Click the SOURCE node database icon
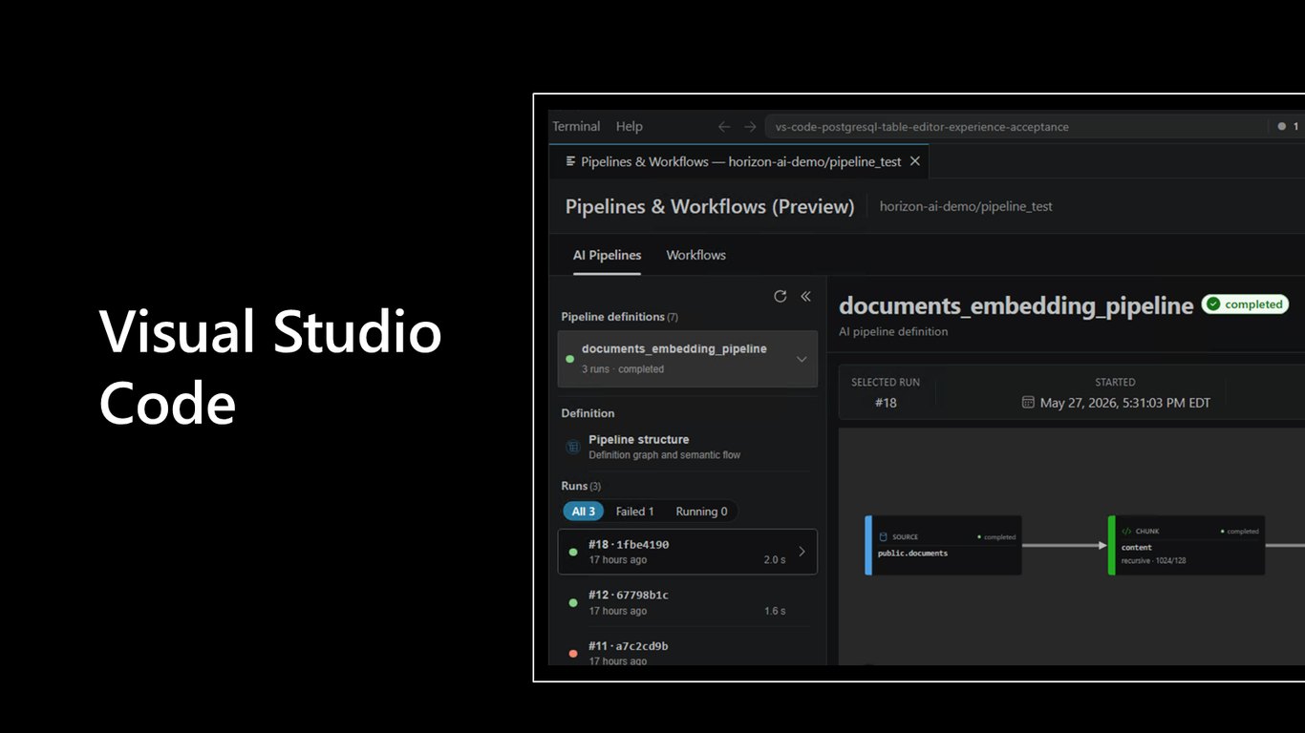The image size is (1305, 733). click(x=884, y=537)
